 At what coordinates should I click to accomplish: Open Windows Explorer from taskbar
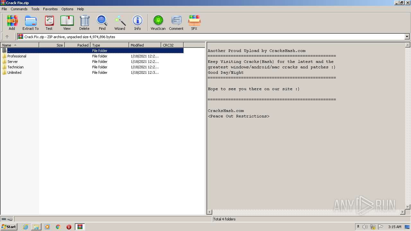(36, 227)
